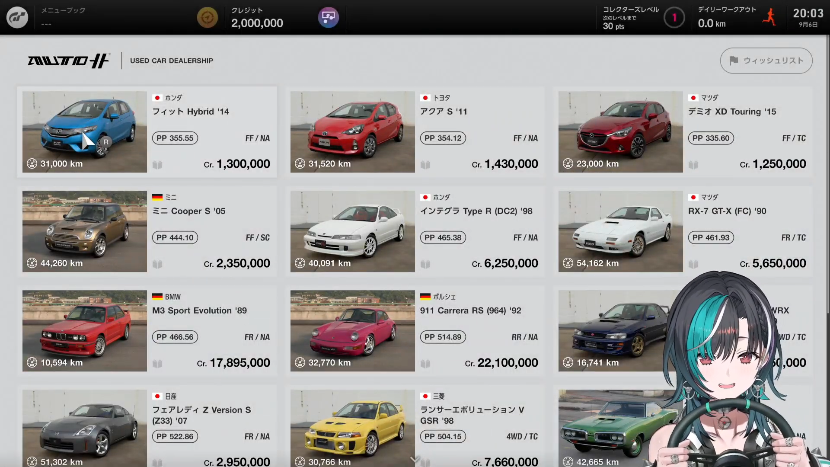Click the odometer icon on Aqua S '11
Screen dimensions: 830x467
tap(300, 163)
